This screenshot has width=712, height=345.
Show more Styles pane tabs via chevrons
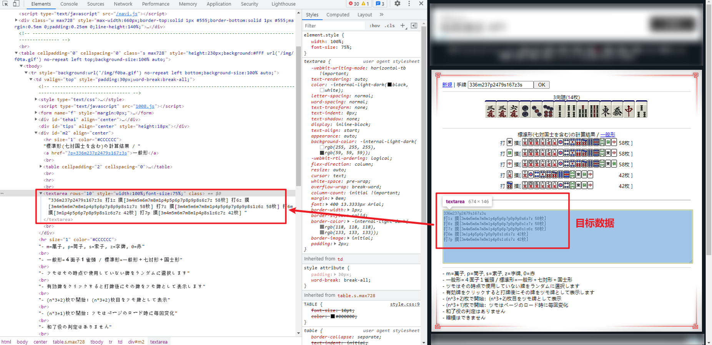tap(381, 15)
